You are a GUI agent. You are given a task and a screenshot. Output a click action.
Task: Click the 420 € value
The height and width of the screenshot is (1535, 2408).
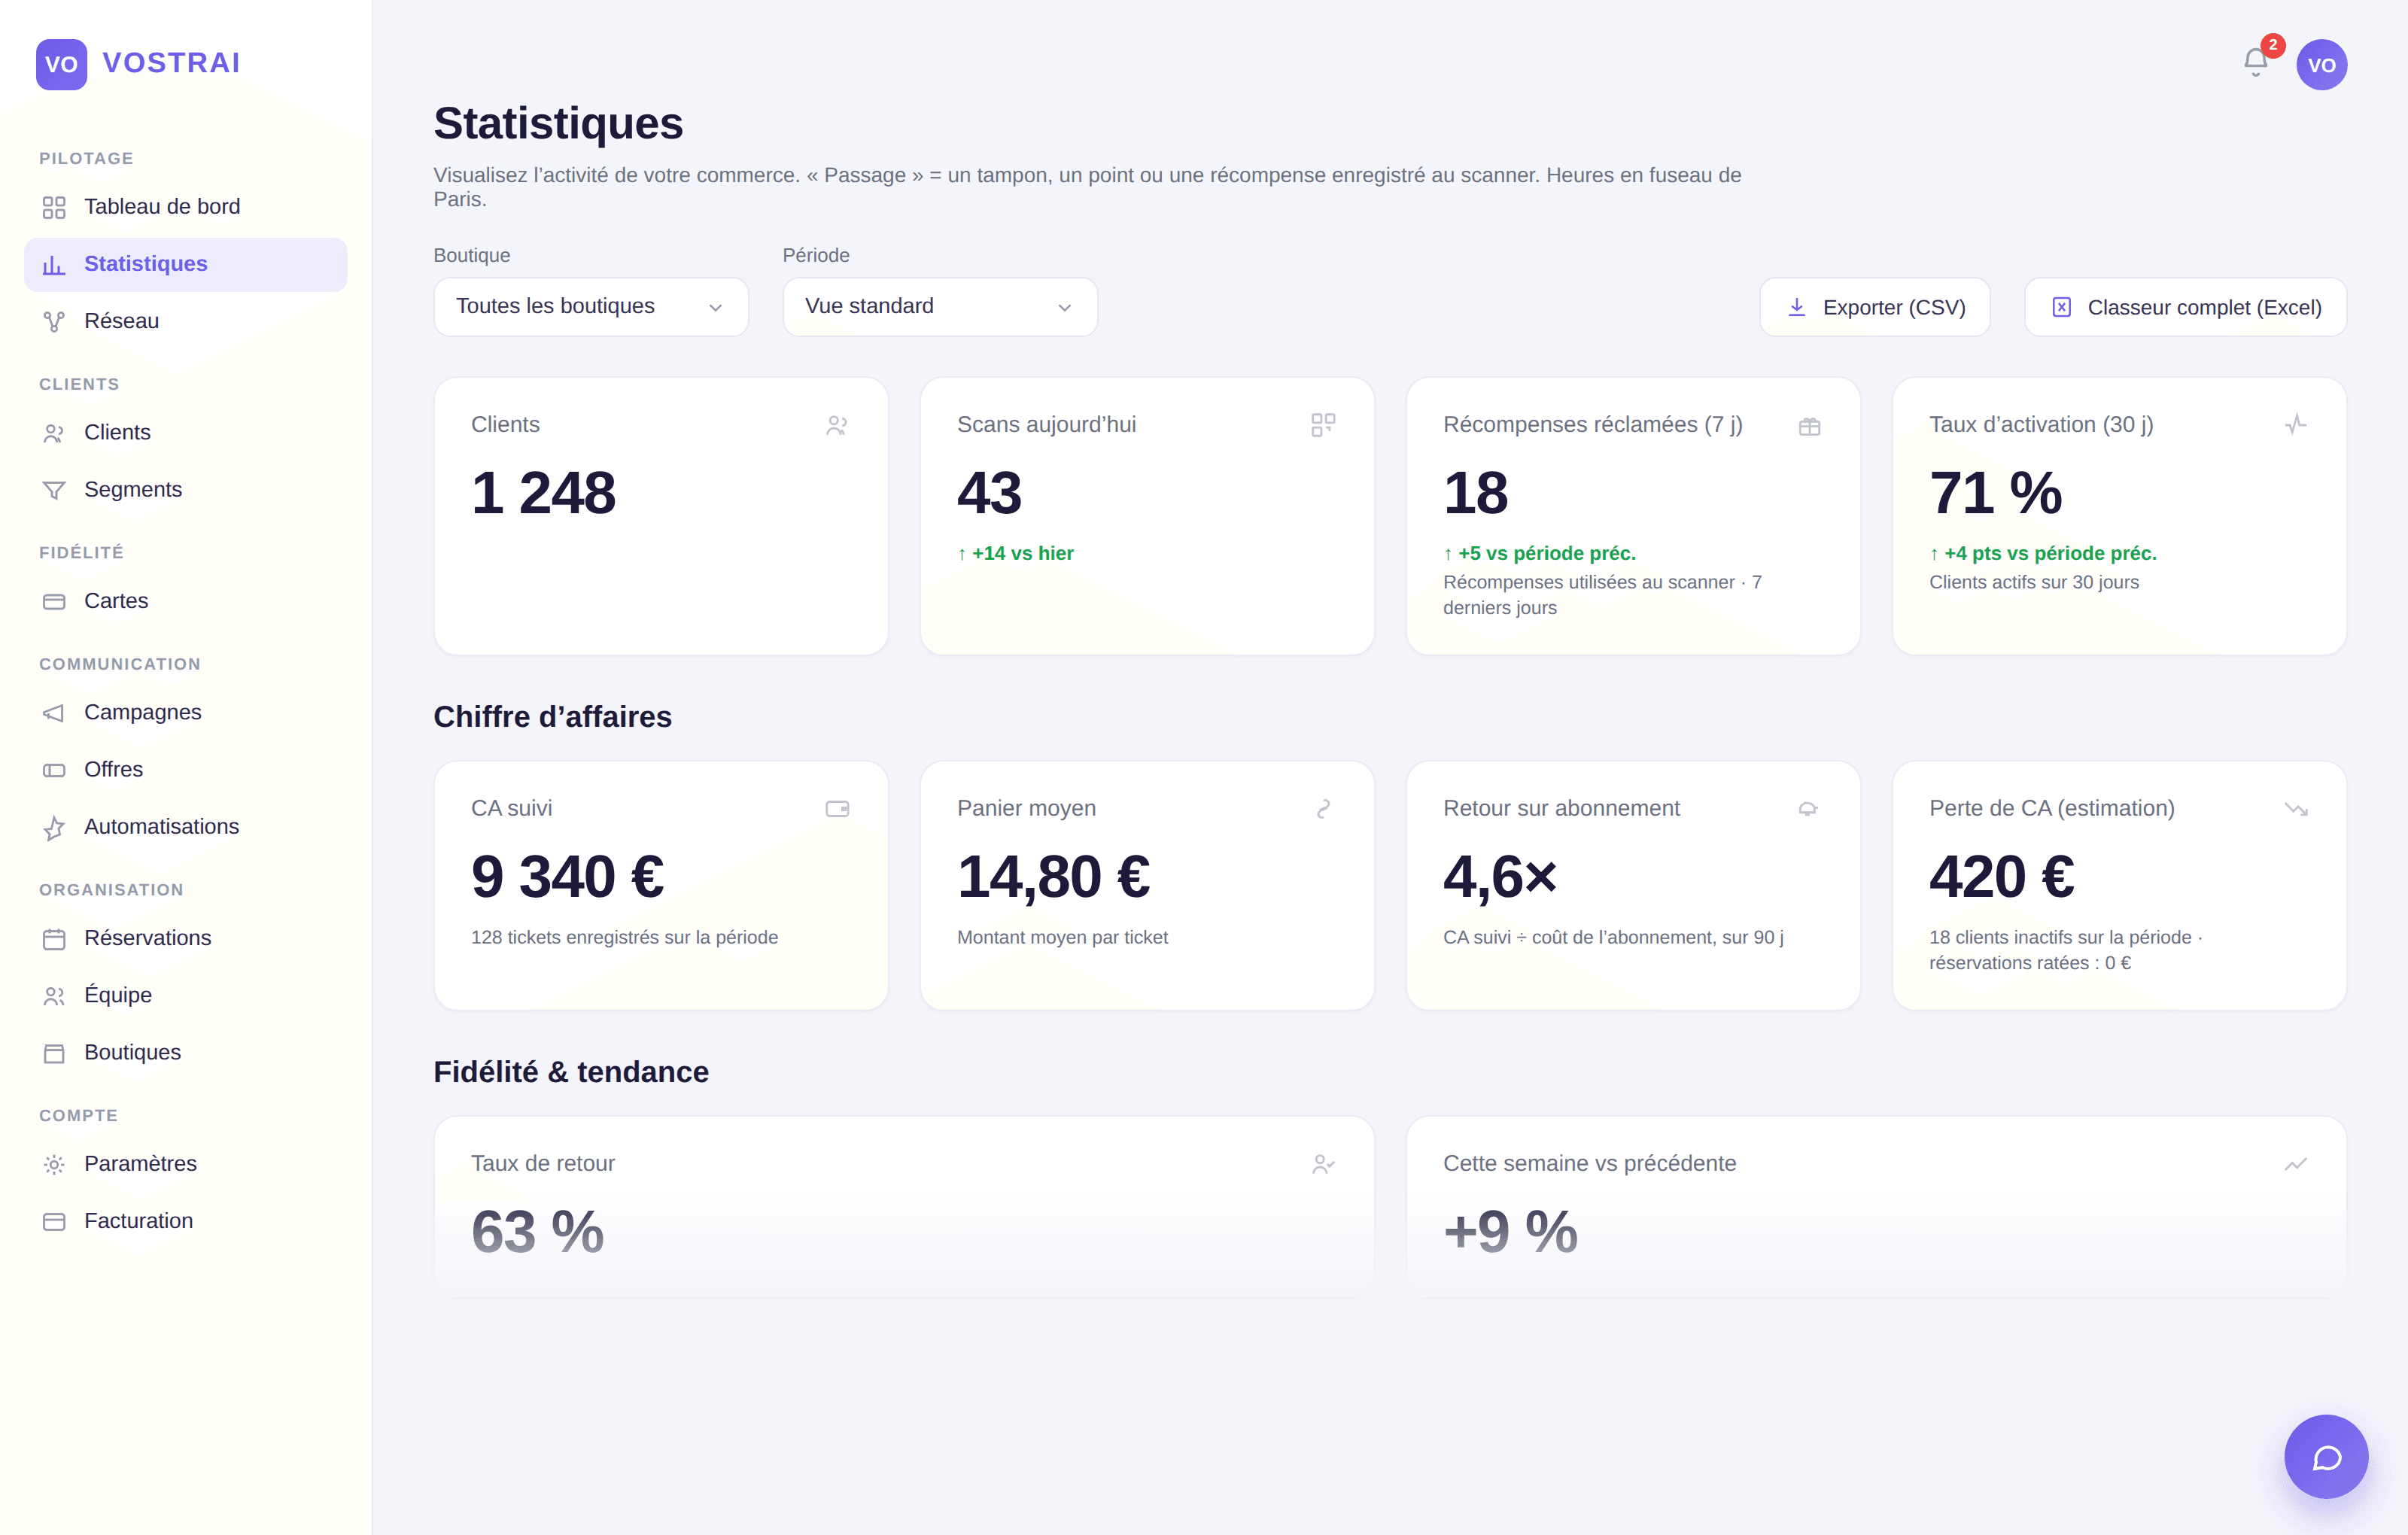(x=2002, y=877)
